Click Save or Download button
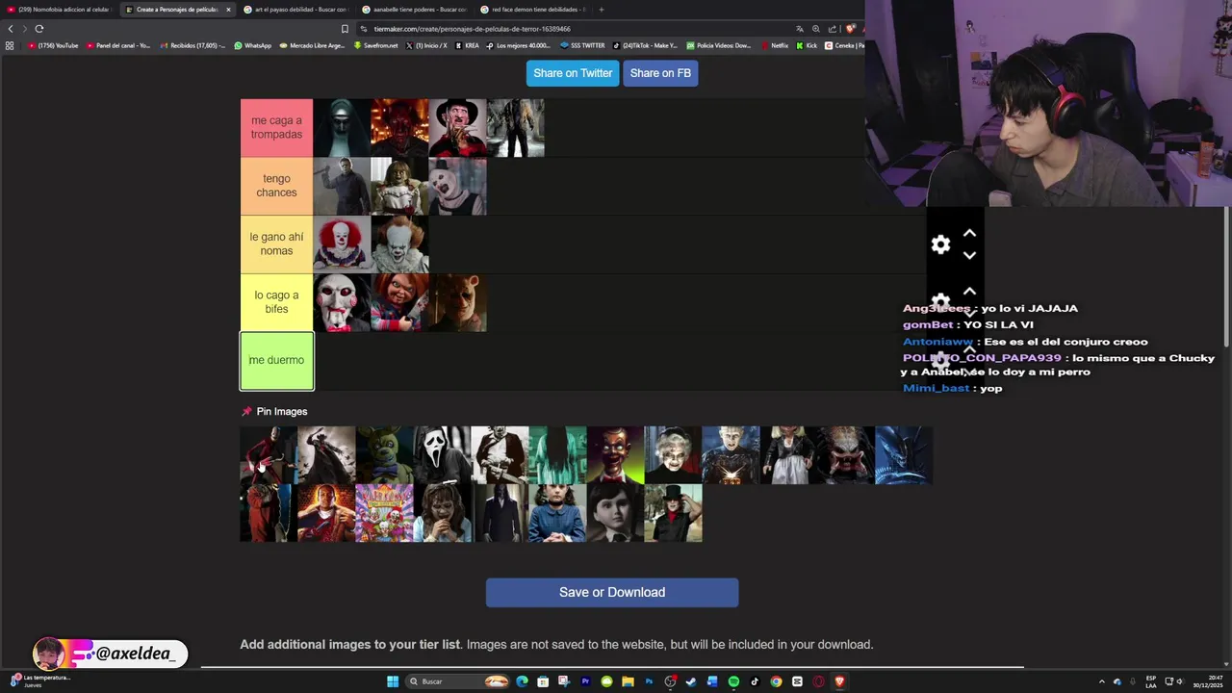 tap(612, 592)
